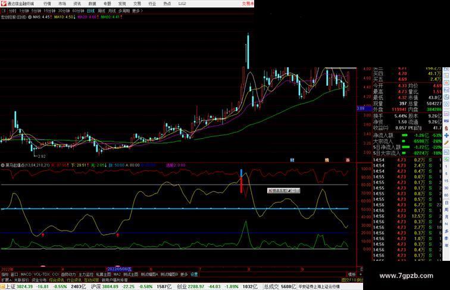Image resolution: width=450 pixels, height=290 pixels.
Task: Click the RSI icon in right sidebar
Action: [x=446, y=121]
